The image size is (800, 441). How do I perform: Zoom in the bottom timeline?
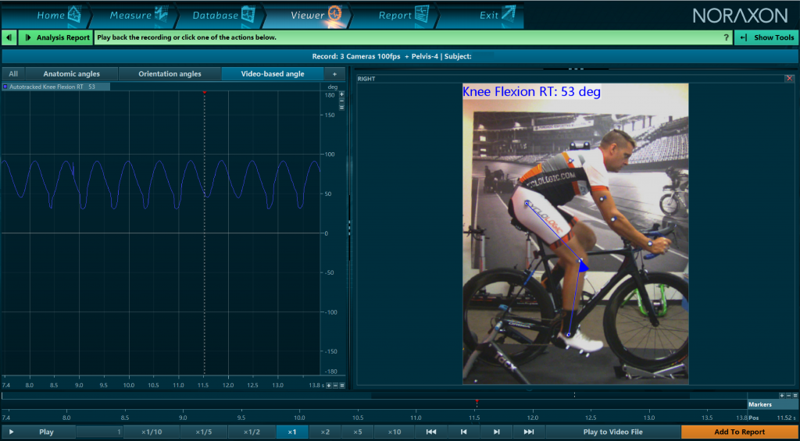tap(781, 395)
